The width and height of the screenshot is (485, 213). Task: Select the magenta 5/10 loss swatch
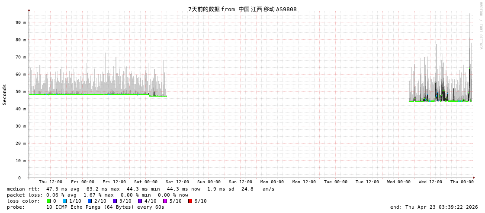(x=165, y=201)
